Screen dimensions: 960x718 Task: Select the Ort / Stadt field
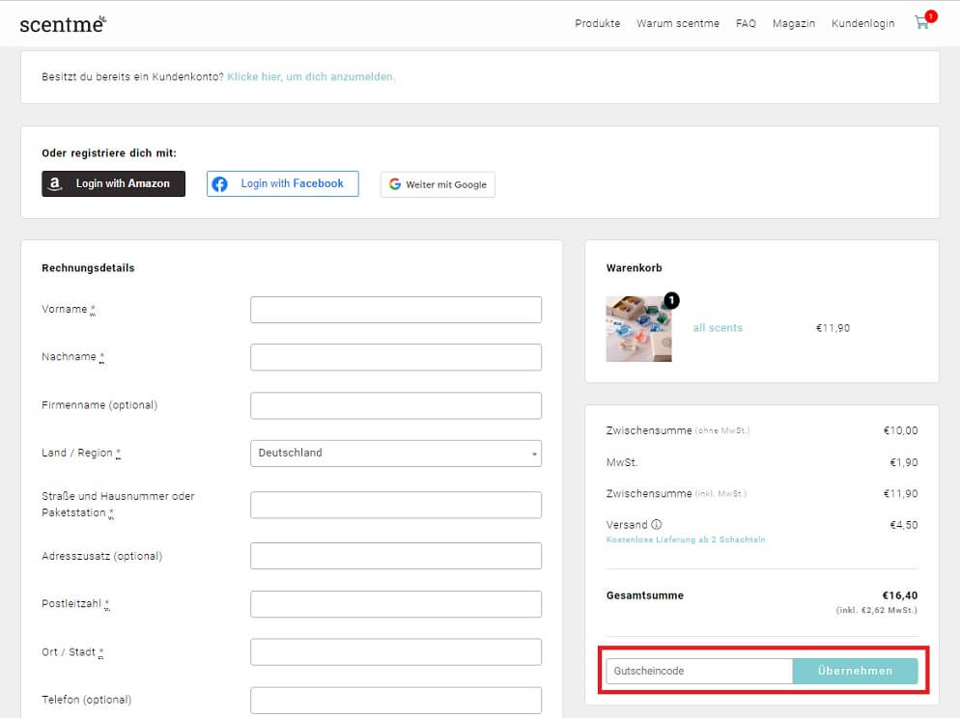[396, 652]
